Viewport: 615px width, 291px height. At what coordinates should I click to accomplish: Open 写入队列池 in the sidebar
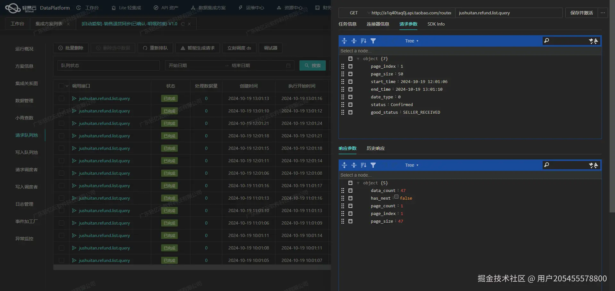coord(27,152)
